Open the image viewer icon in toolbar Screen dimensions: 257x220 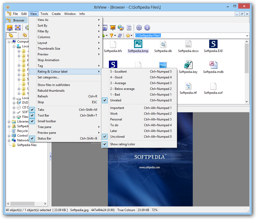[x=10, y=27]
